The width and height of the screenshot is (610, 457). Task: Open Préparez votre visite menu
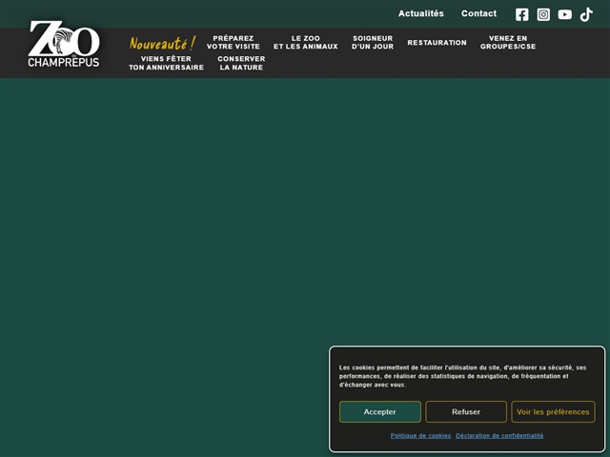[234, 43]
